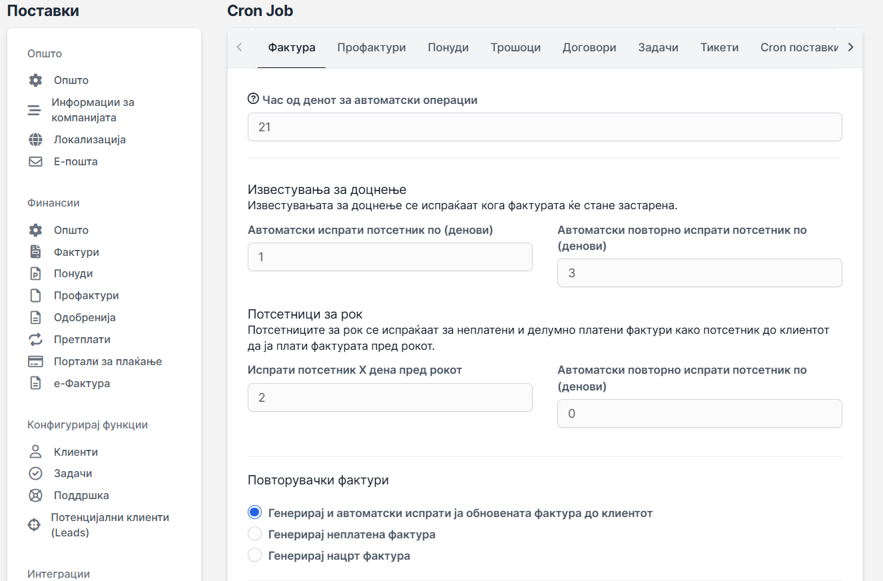Open the Договори tab
This screenshot has height=581, width=883.
[589, 47]
